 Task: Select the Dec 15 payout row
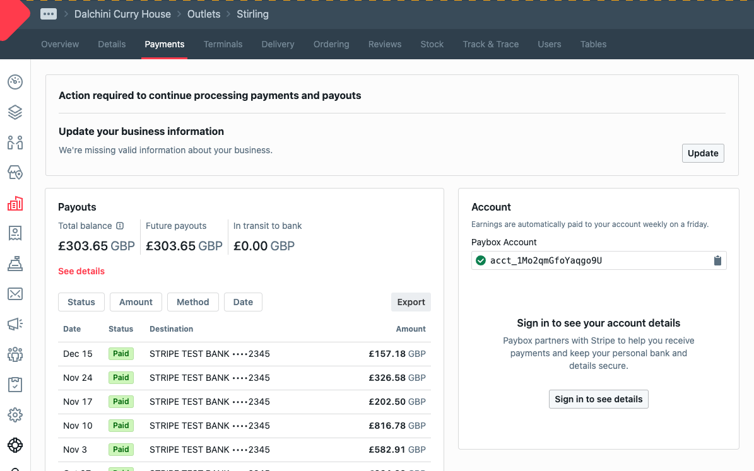point(244,354)
